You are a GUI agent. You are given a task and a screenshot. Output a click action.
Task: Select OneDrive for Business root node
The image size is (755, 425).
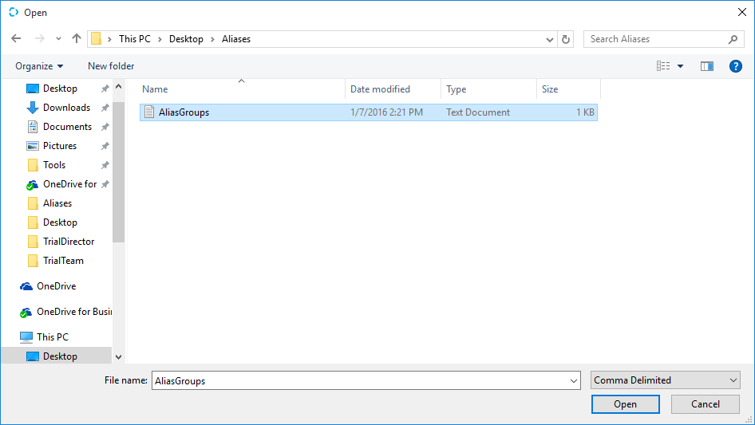(73, 312)
